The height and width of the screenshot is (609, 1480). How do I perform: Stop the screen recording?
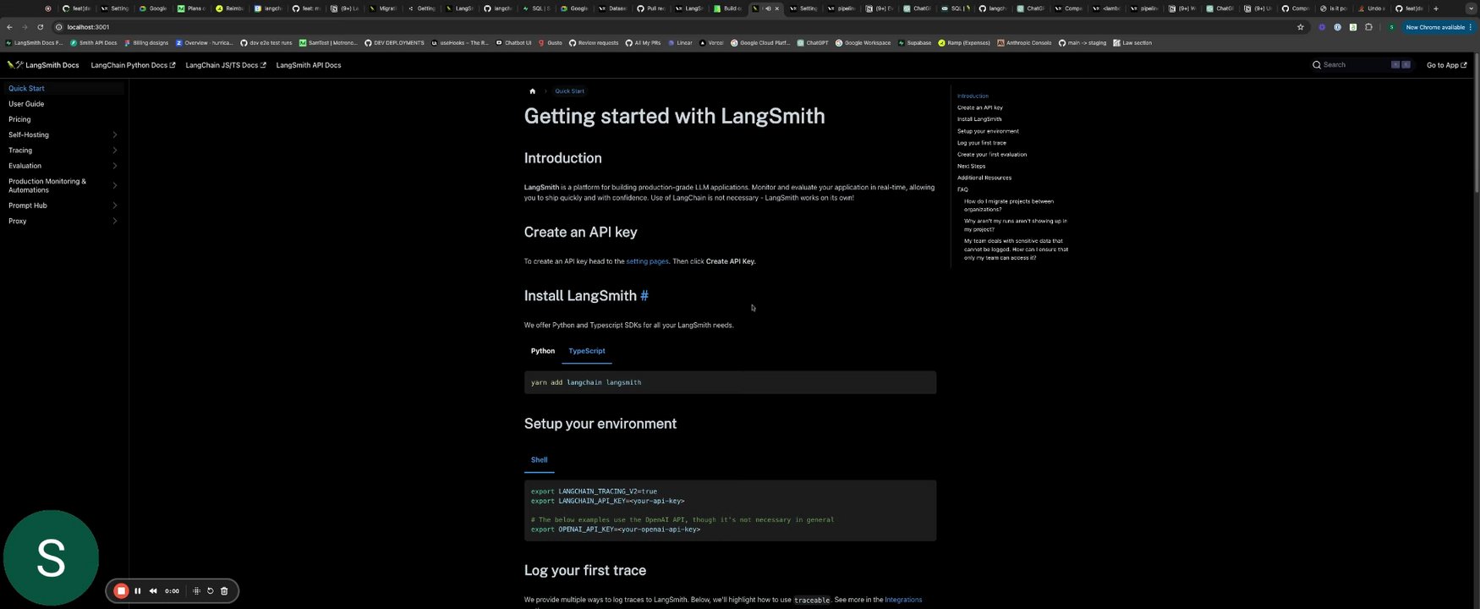[x=121, y=591]
